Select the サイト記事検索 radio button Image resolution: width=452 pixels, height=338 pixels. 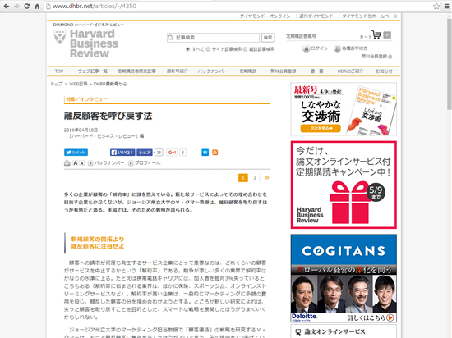[x=208, y=49]
